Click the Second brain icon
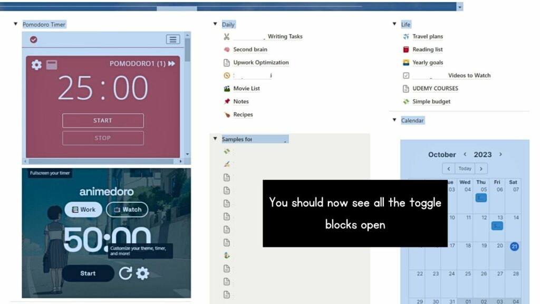This screenshot has width=540, height=304. [227, 49]
